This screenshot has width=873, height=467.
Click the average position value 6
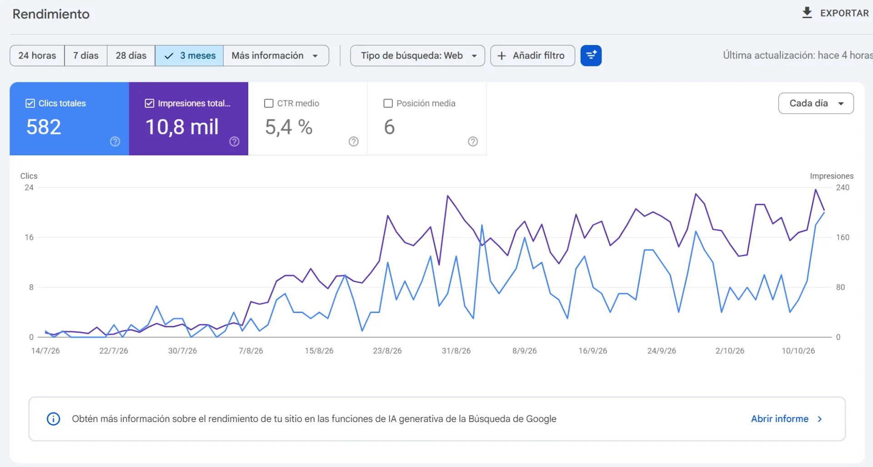coord(389,127)
